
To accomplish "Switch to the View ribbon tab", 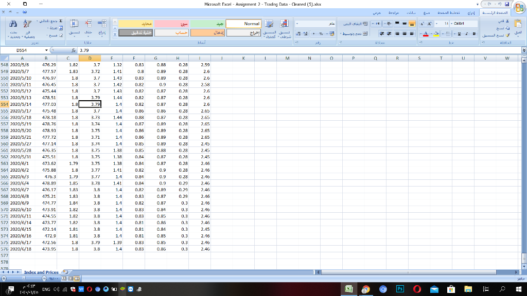I will coord(377,12).
